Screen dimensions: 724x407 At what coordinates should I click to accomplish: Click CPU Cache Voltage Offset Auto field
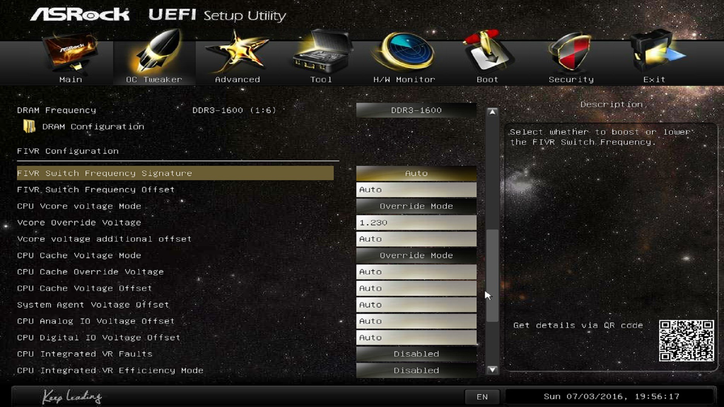416,288
